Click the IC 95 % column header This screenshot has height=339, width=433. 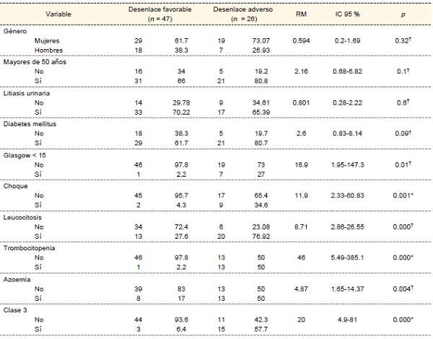(x=354, y=14)
